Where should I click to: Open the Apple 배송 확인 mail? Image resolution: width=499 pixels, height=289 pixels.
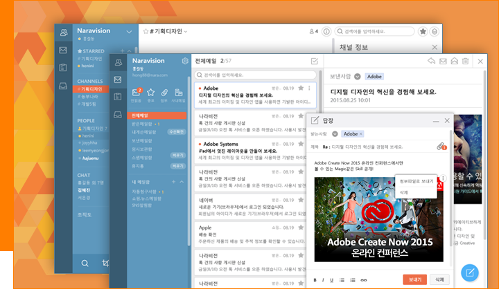250,234
